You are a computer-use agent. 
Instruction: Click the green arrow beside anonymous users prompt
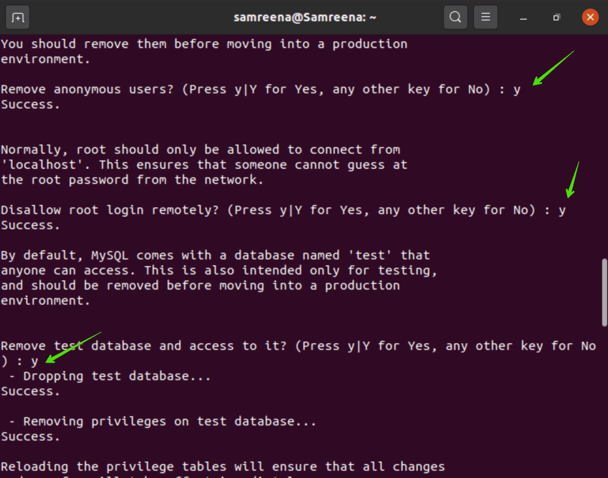point(553,68)
